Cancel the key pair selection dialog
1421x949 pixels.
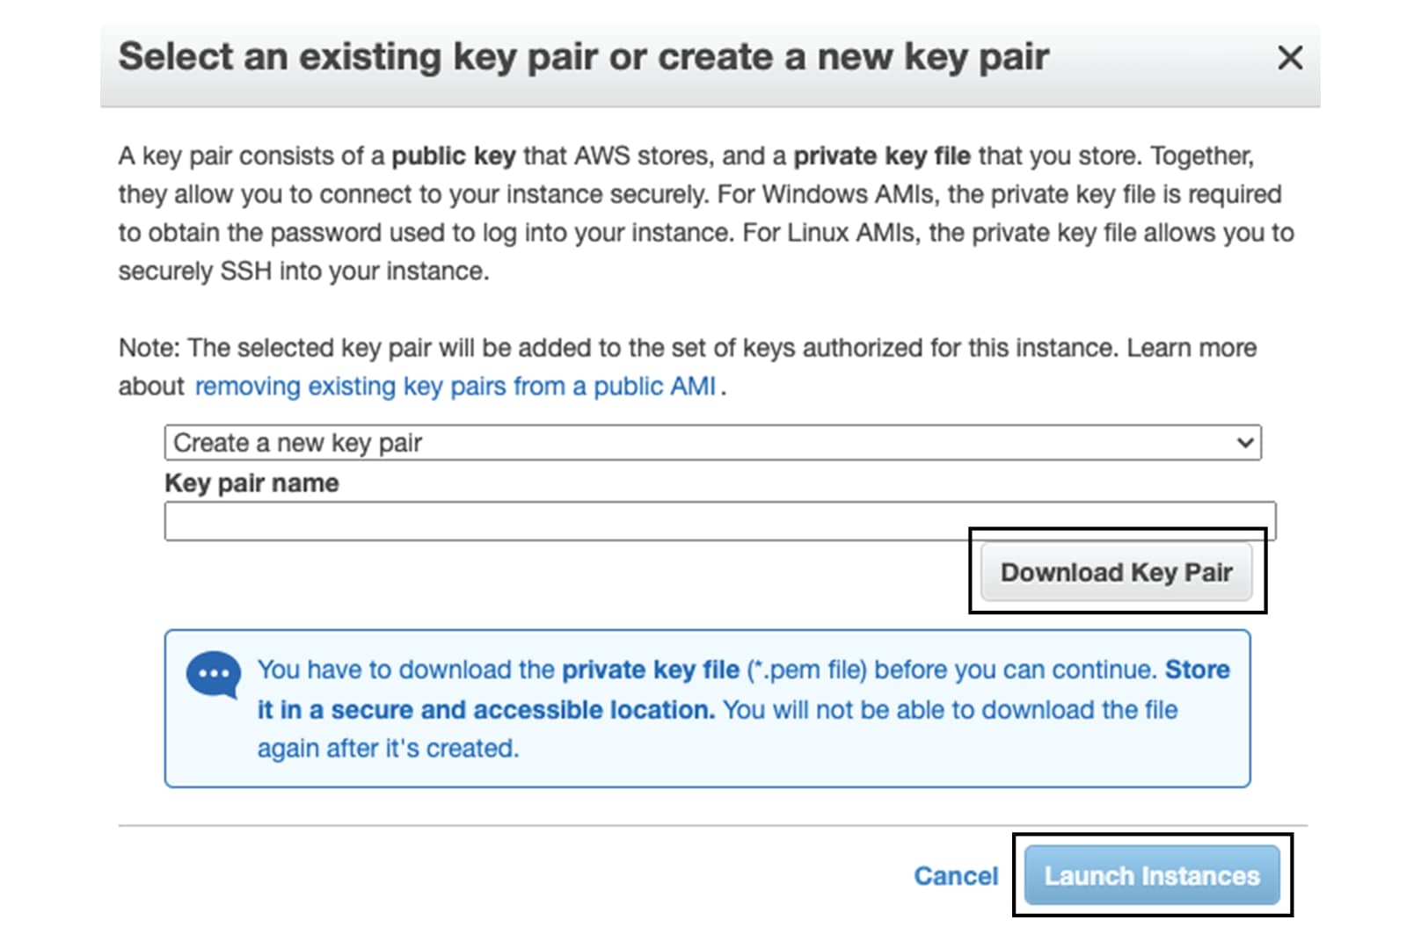coord(956,876)
